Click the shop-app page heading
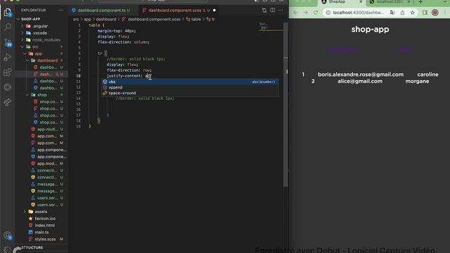This screenshot has height=253, width=450. point(370,30)
